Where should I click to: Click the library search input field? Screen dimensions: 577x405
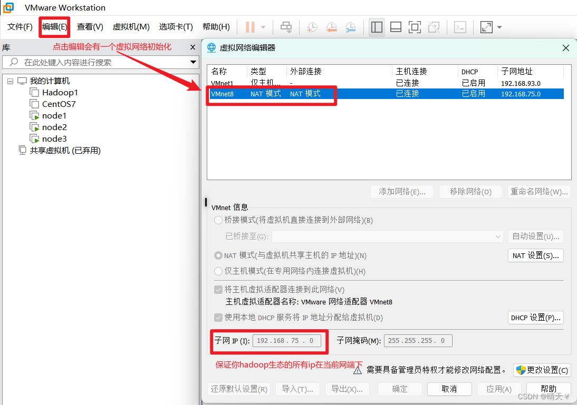(100, 62)
